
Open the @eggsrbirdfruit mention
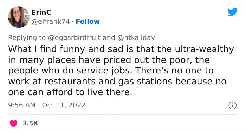click(74, 38)
